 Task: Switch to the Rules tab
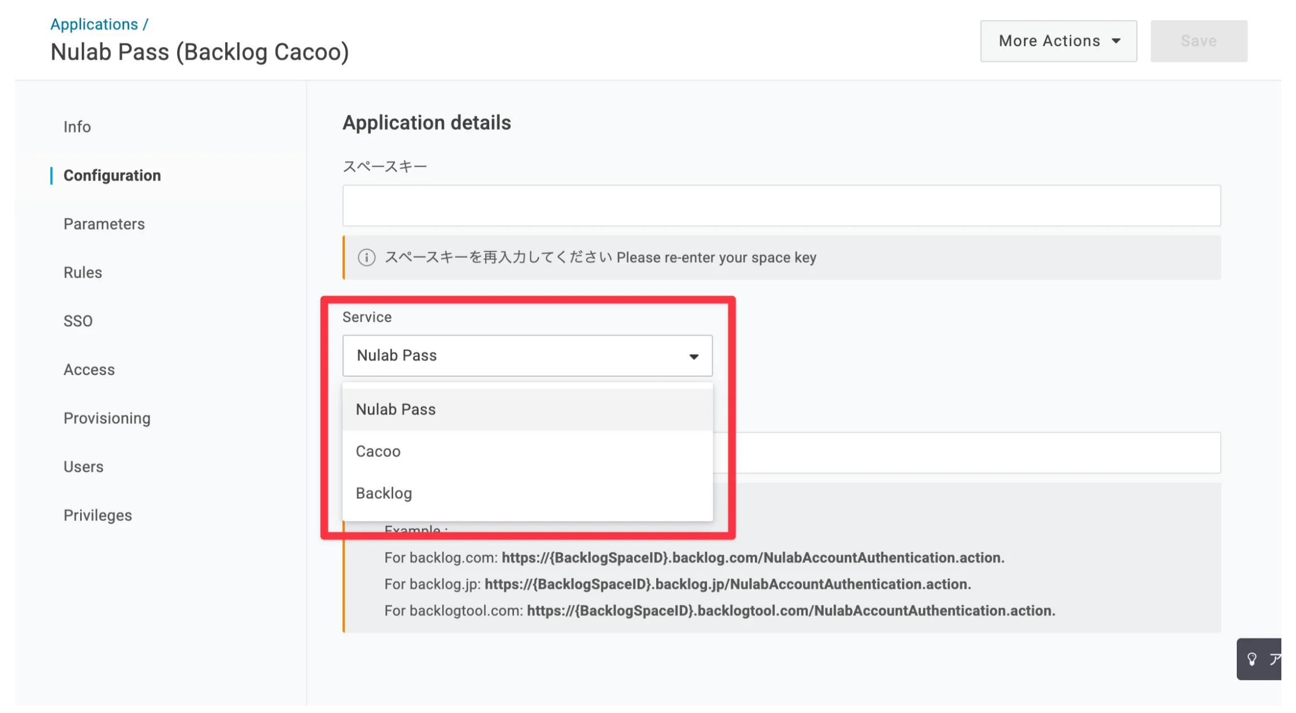[x=83, y=272]
